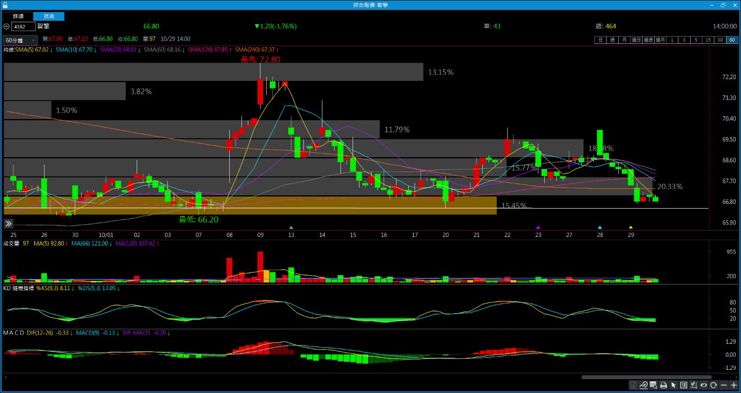Choose the 月 monthly period button
The image size is (741, 393).
[x=624, y=40]
